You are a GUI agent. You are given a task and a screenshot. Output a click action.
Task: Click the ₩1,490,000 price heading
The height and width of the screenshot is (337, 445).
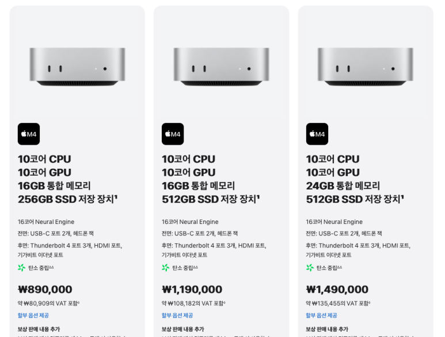337,289
